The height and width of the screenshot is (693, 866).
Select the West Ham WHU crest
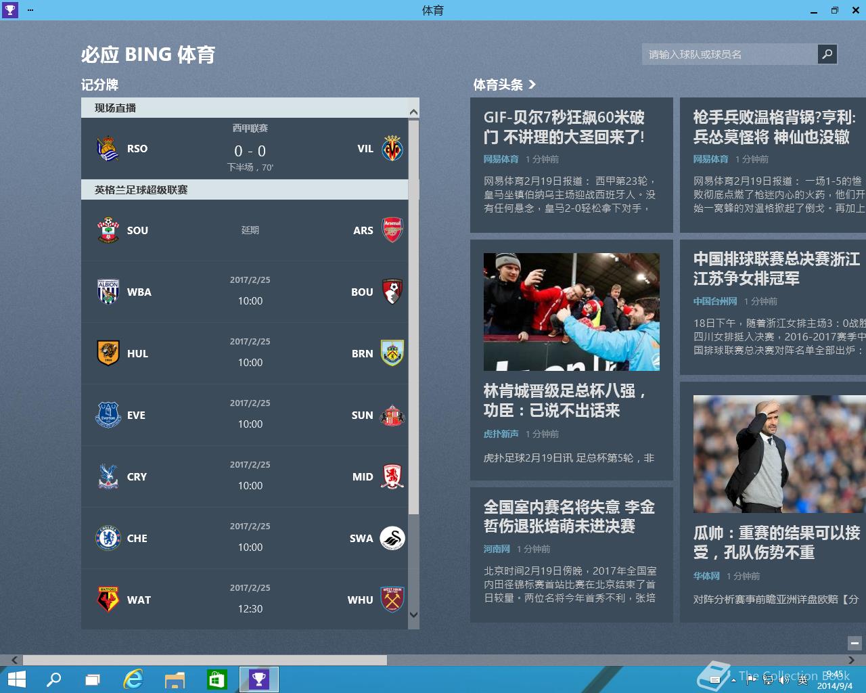[392, 600]
